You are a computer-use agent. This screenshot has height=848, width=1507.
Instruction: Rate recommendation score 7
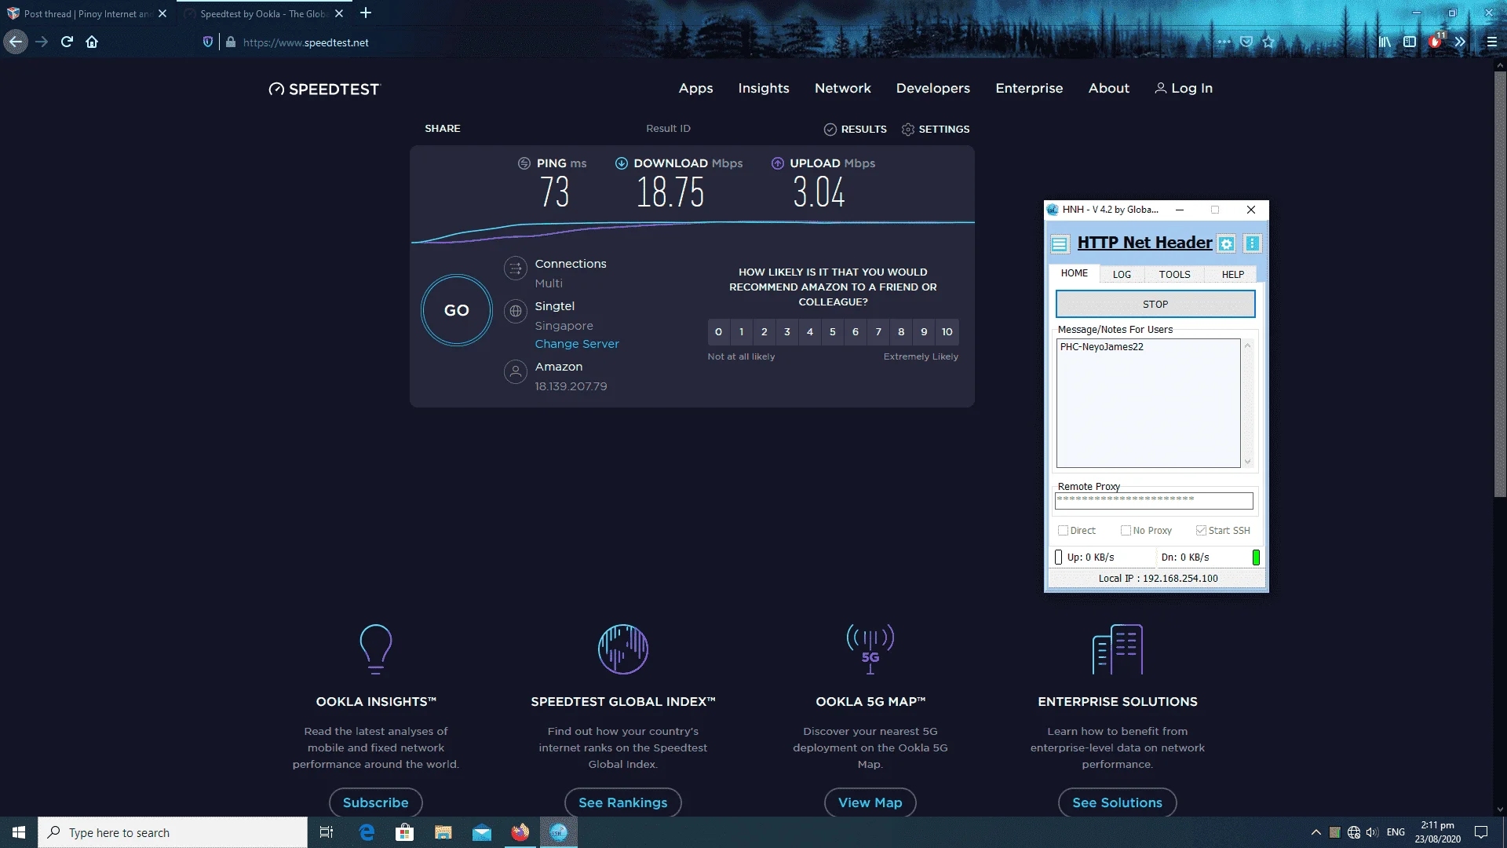(878, 331)
